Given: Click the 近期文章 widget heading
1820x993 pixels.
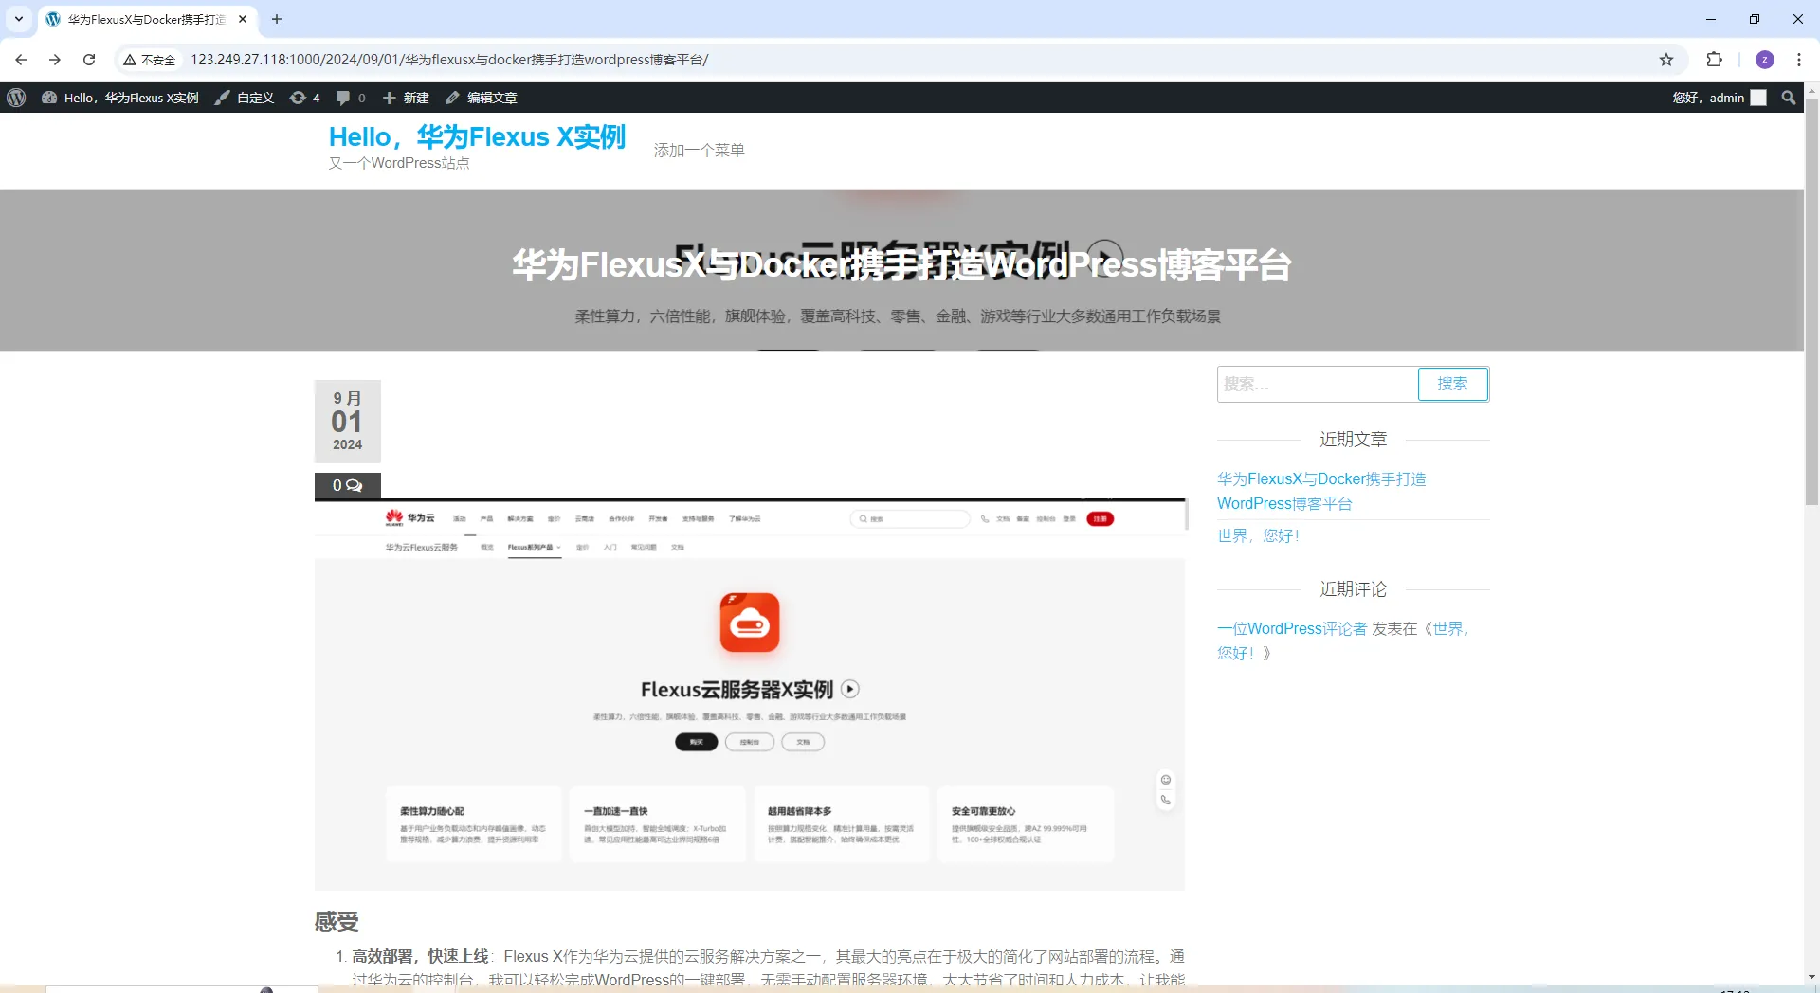Looking at the screenshot, I should [x=1353, y=440].
